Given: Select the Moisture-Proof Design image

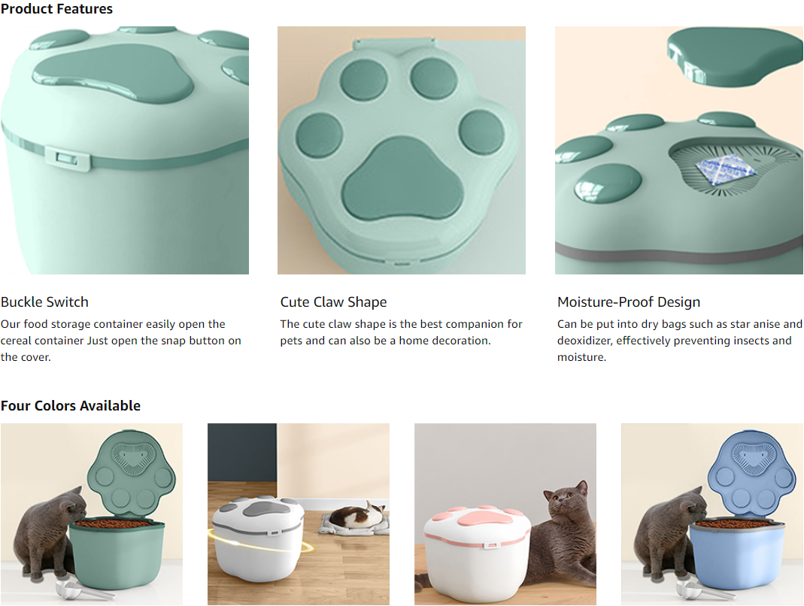Looking at the screenshot, I should click(x=679, y=150).
